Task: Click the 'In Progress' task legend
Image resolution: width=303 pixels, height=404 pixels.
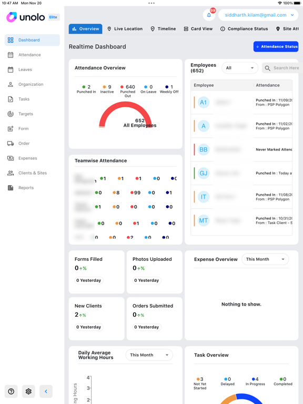Action: pyautogui.click(x=255, y=381)
